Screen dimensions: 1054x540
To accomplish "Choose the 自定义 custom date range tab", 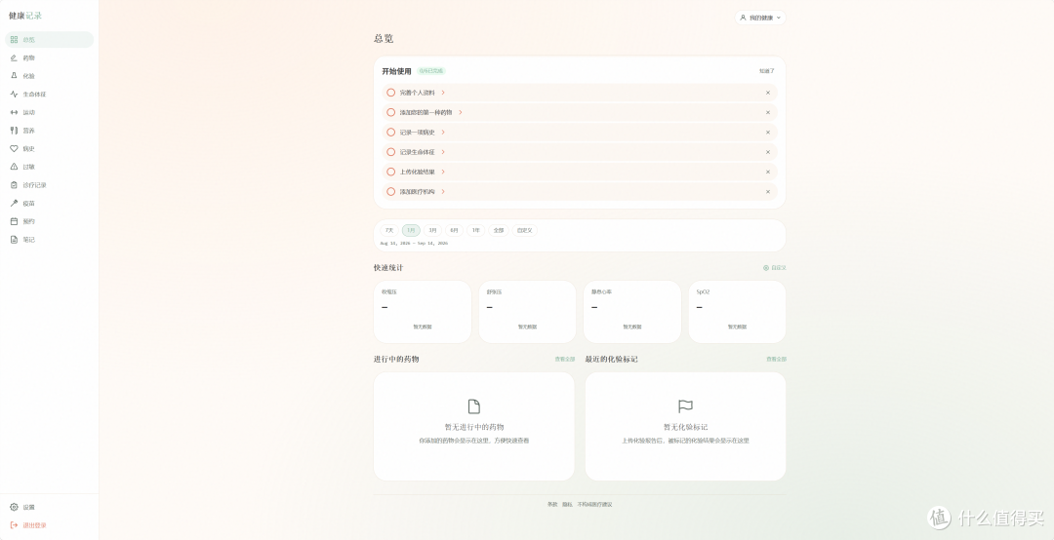I will click(x=524, y=230).
